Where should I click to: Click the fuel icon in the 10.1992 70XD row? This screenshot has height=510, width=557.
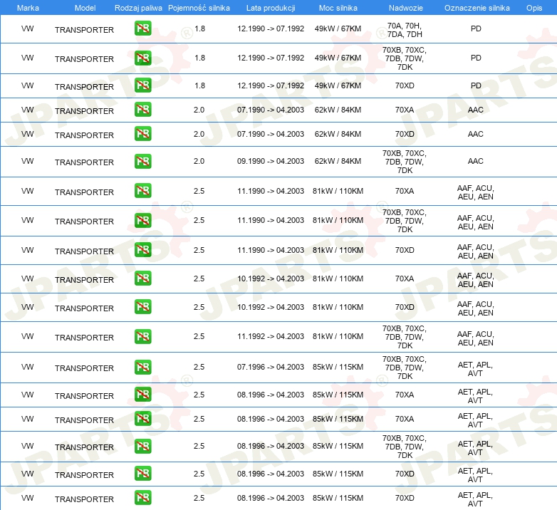point(142,307)
